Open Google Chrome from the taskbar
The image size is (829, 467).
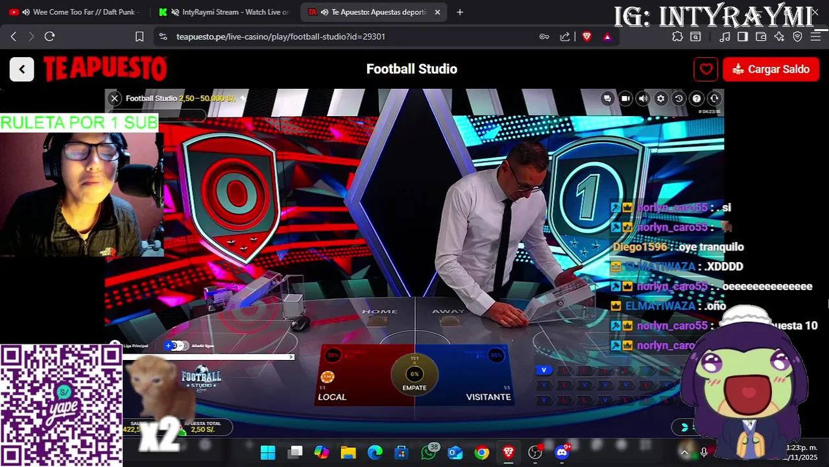pos(481,452)
